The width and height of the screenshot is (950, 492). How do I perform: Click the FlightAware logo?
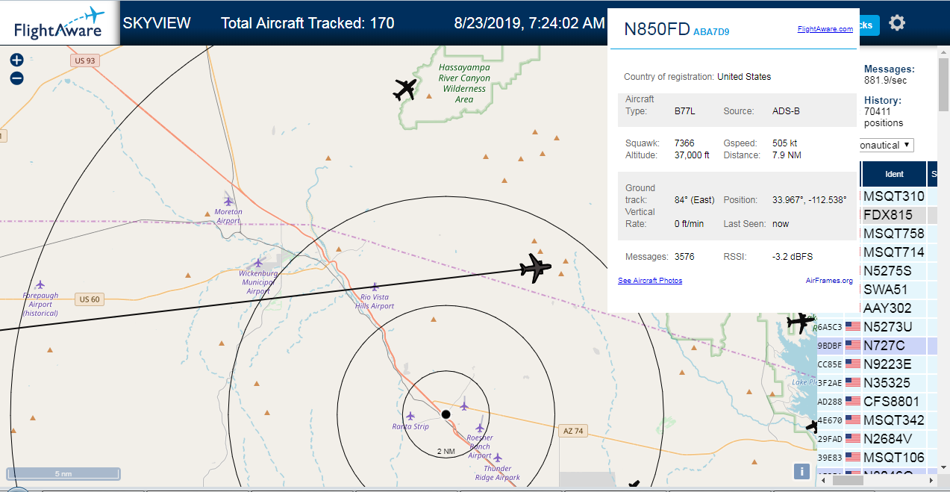click(x=60, y=23)
